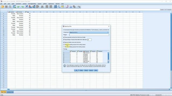Open the Window menu
The height and width of the screenshot is (96, 172).
(x=58, y=4)
